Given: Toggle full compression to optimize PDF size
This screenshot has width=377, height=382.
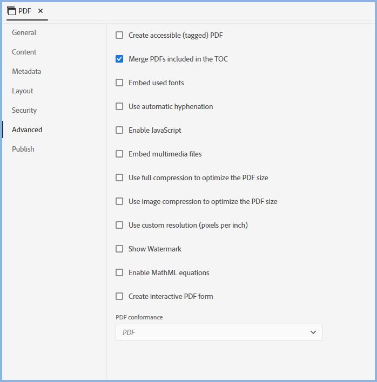Looking at the screenshot, I should [x=119, y=178].
